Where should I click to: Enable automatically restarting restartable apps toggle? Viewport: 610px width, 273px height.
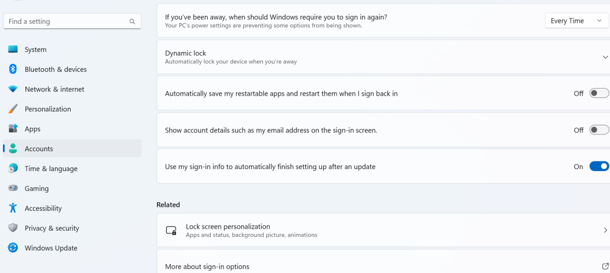[599, 93]
